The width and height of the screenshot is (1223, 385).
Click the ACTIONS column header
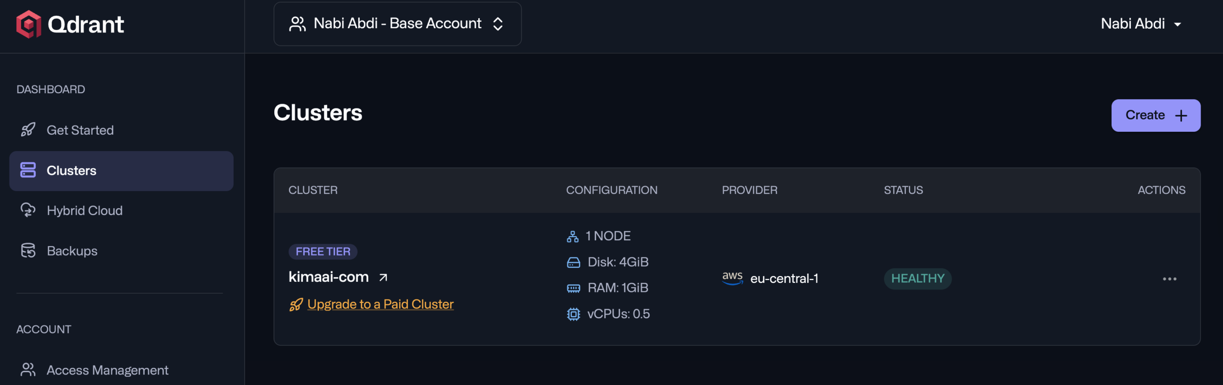(x=1161, y=190)
